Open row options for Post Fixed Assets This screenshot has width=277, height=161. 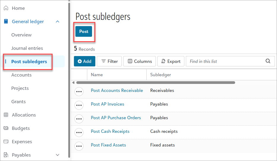79,146
